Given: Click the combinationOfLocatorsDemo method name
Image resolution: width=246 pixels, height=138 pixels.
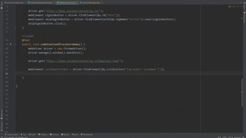Looking at the screenshot, I should point(60,44).
